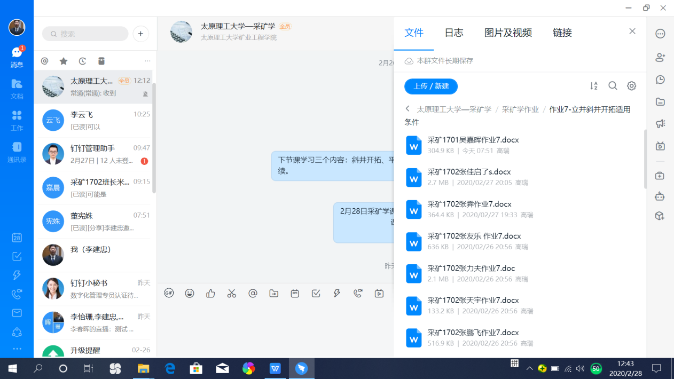The width and height of the screenshot is (674, 379).
Task: Open Contacts (通讯录) in left sidebar
Action: [x=17, y=152]
